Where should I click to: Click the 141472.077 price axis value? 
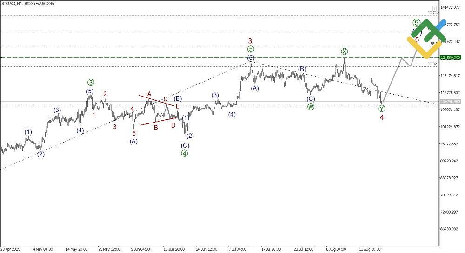451,7
